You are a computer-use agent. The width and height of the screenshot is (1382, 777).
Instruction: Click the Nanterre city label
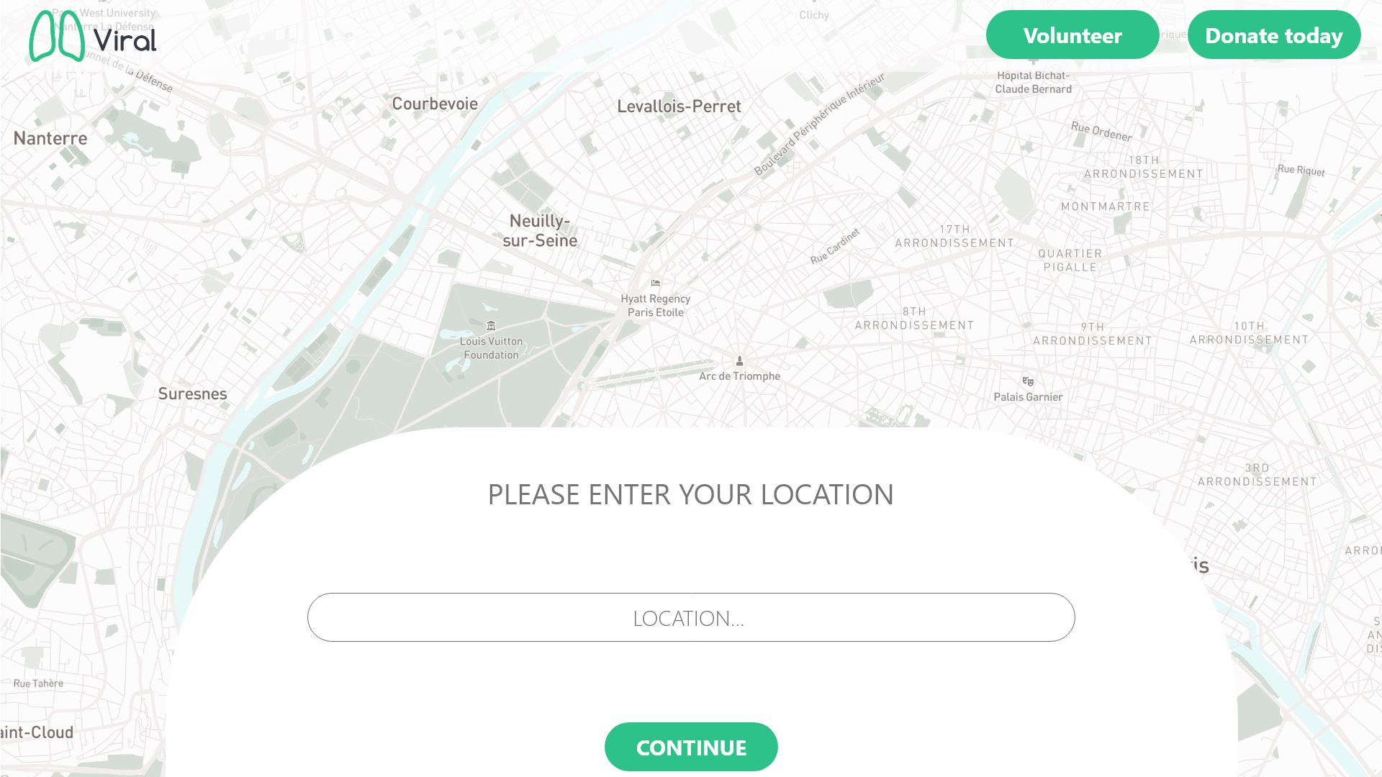pyautogui.click(x=50, y=138)
